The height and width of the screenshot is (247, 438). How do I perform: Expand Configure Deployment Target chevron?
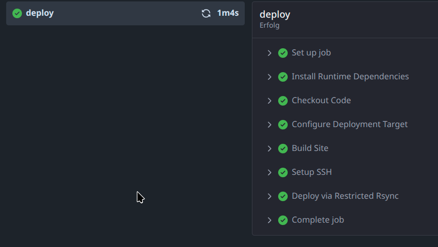(x=270, y=125)
